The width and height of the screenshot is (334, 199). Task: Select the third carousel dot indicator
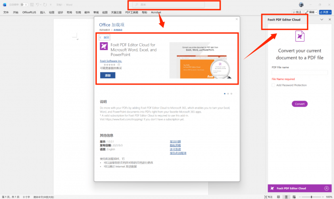[x=231, y=93]
